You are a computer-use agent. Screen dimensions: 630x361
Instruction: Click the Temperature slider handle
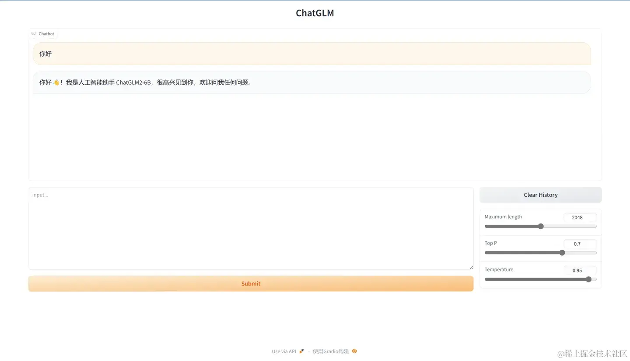point(588,279)
